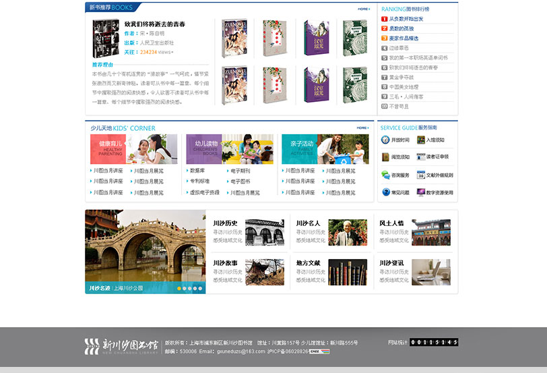Viewport: 547px width, 373px height.
Task: Click the 读者证申领 card icon
Action: coord(421,157)
